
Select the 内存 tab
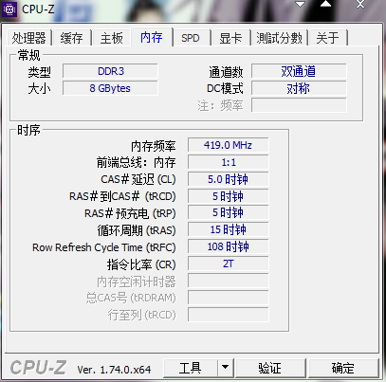[152, 37]
